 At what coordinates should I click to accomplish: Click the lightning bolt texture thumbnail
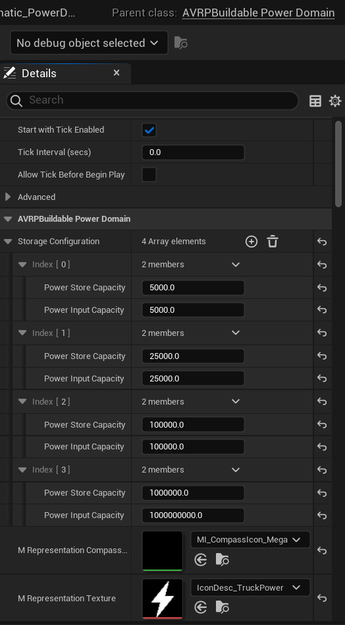pyautogui.click(x=162, y=599)
